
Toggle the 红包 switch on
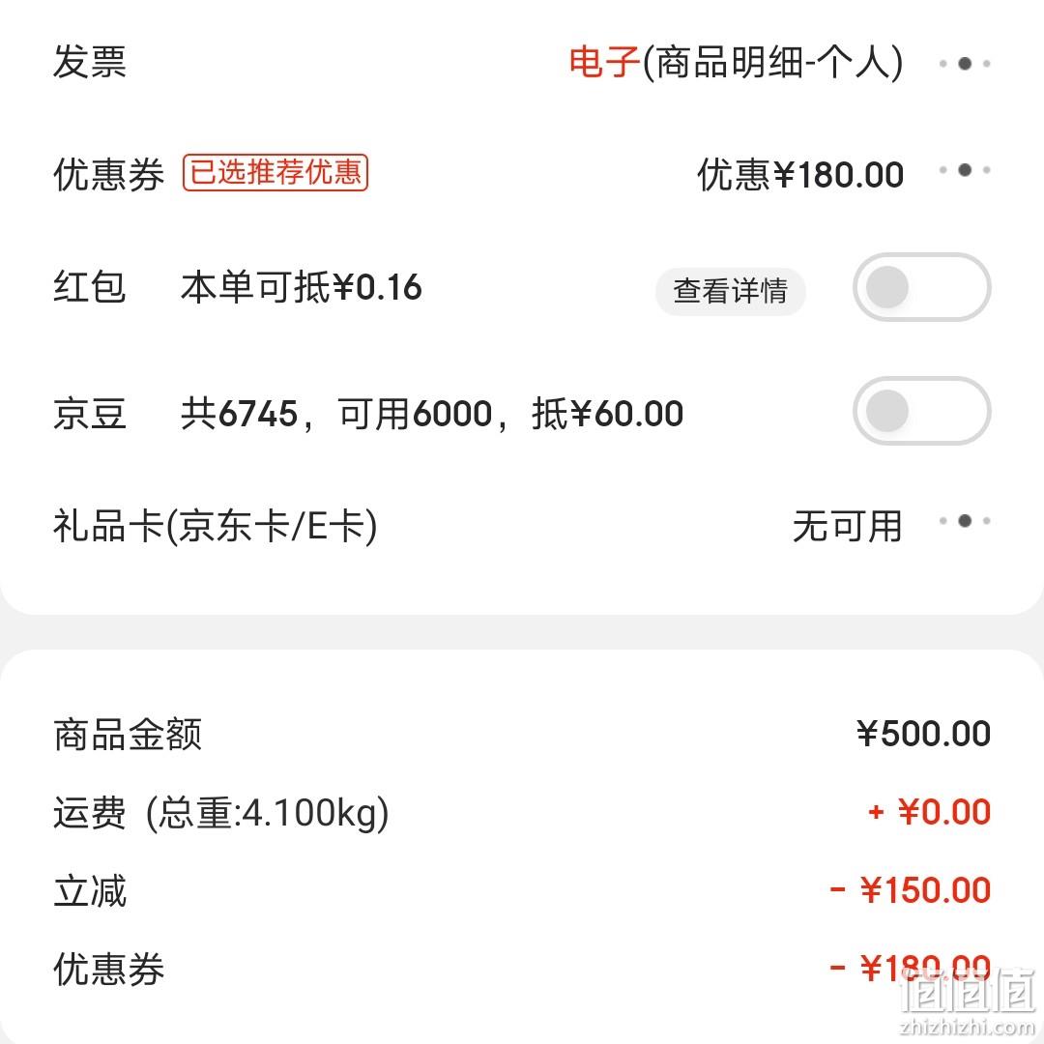(x=921, y=287)
